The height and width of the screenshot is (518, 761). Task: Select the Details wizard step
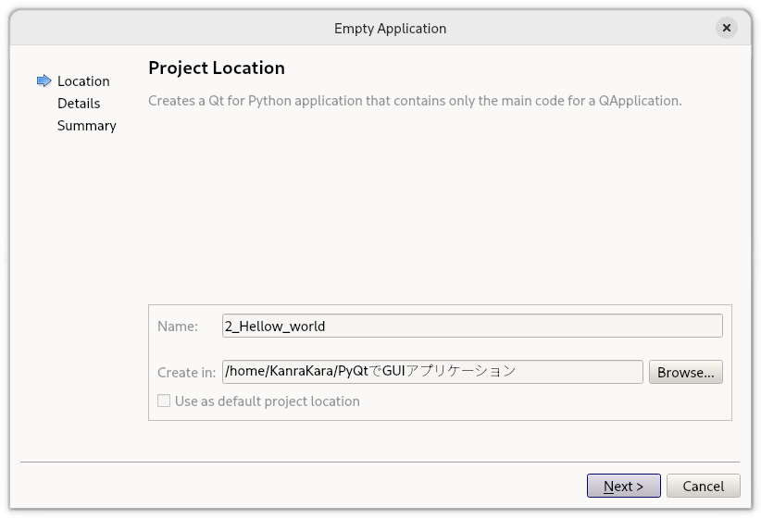pyautogui.click(x=79, y=104)
